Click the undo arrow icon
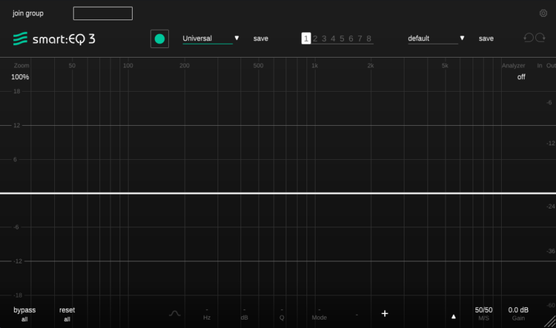 [529, 38]
